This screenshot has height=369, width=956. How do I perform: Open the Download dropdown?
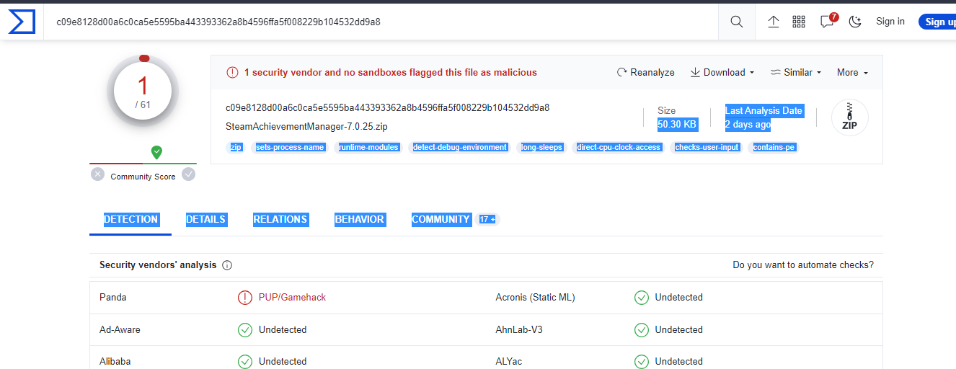722,72
